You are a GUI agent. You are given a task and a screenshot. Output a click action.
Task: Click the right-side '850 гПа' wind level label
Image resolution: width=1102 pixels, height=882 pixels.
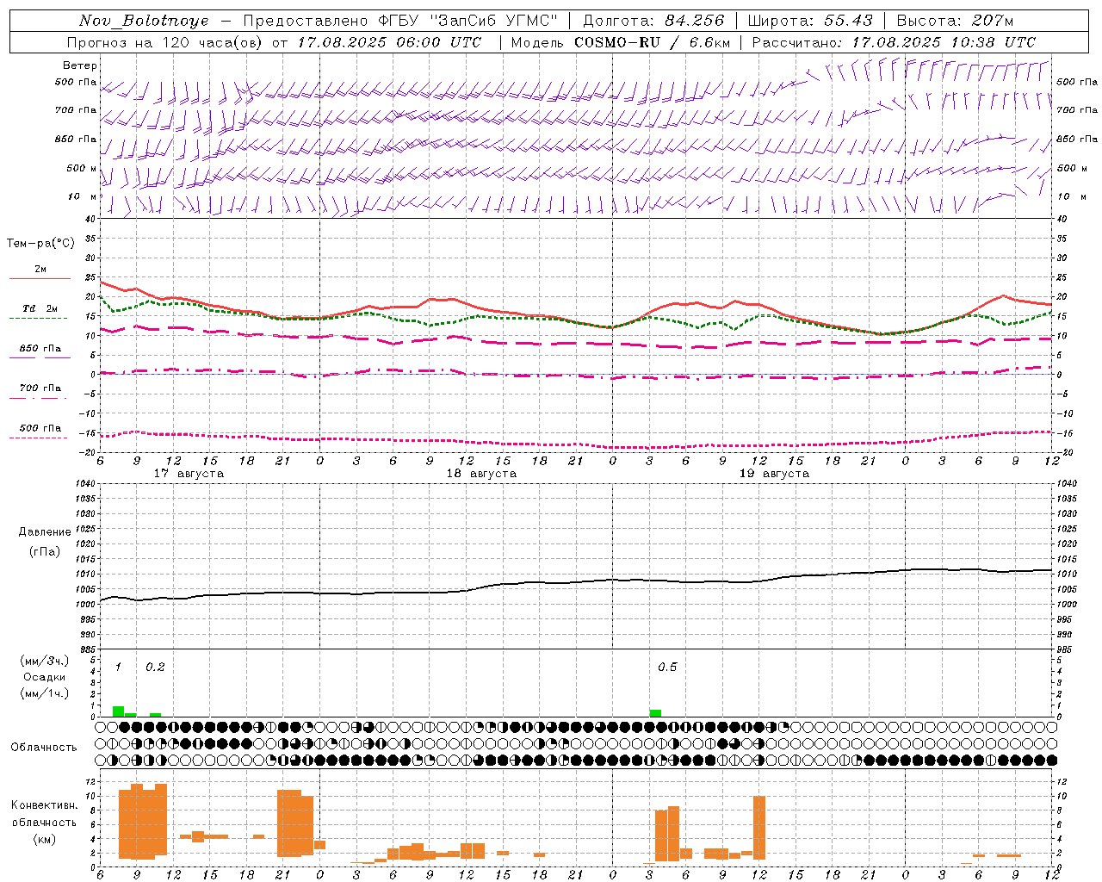[x=1077, y=139]
